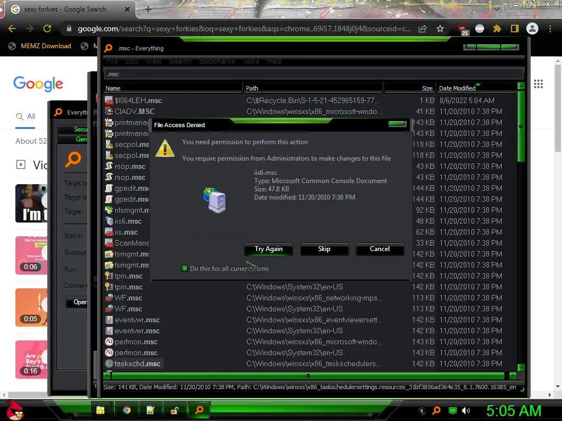
Task: Cancel the File Access Denied dialog
Action: [380, 249]
